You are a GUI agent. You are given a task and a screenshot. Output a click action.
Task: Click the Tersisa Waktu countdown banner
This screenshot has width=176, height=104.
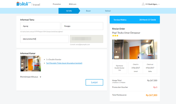tap(135, 20)
